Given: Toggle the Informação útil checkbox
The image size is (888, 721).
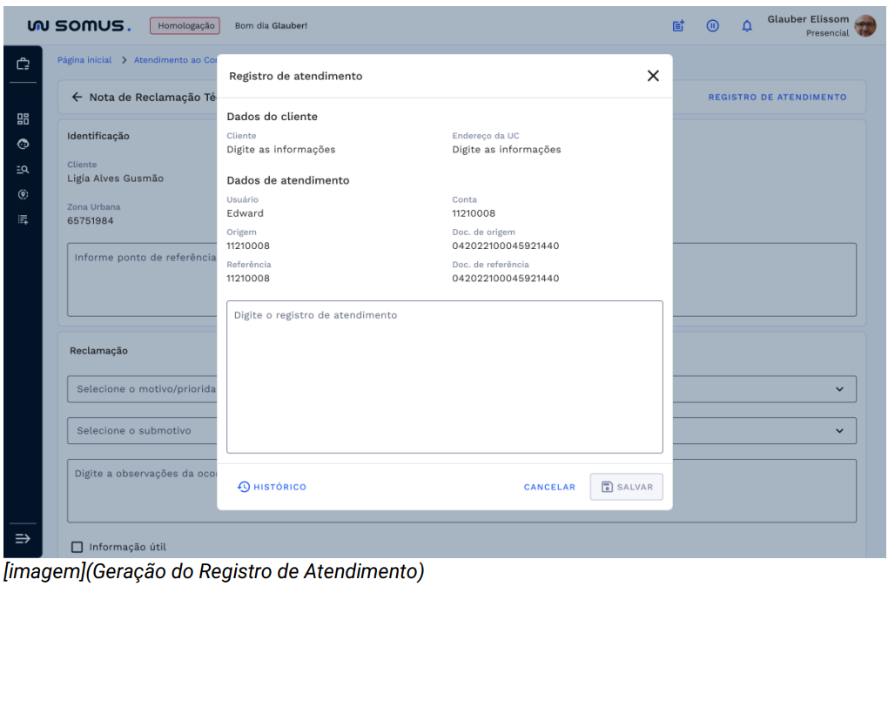Looking at the screenshot, I should [77, 547].
